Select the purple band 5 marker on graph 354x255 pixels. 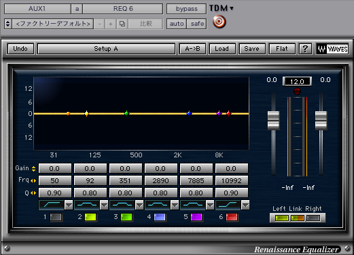tap(219, 113)
